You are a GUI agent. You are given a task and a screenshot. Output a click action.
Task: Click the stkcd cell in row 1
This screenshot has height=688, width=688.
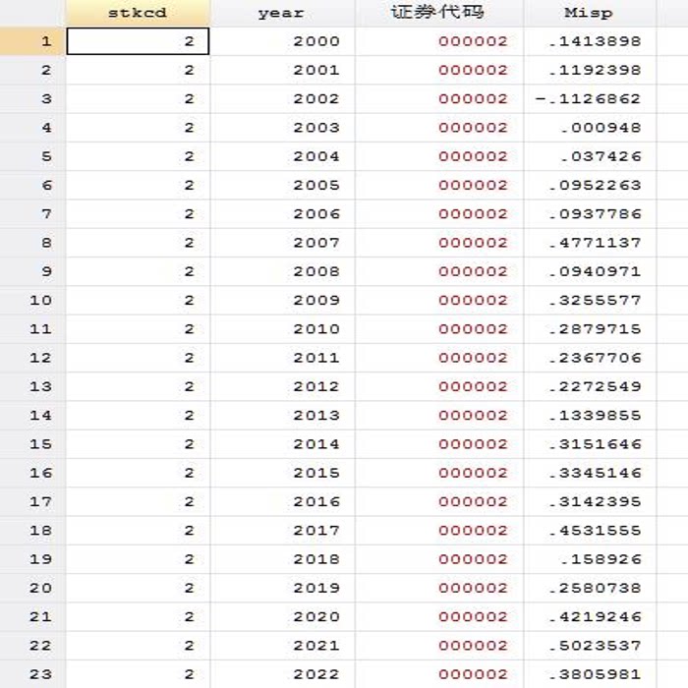click(x=138, y=41)
